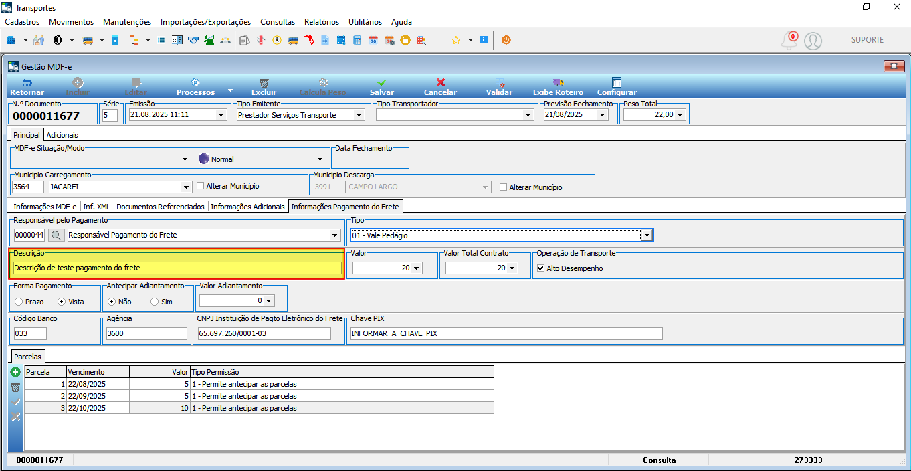911x471 pixels.
Task: Open the Processos button menu
Action: click(x=195, y=92)
